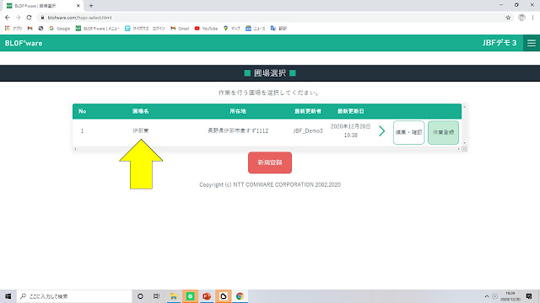Open the notification center icon
Viewport: 540px width, 303px height.
(529, 296)
